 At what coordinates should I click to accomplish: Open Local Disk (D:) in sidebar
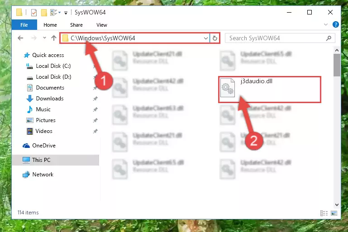(x=53, y=77)
